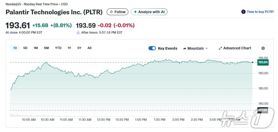The height and width of the screenshot is (132, 278).
Task: Click the star icon in Follow button
Action: click(111, 12)
